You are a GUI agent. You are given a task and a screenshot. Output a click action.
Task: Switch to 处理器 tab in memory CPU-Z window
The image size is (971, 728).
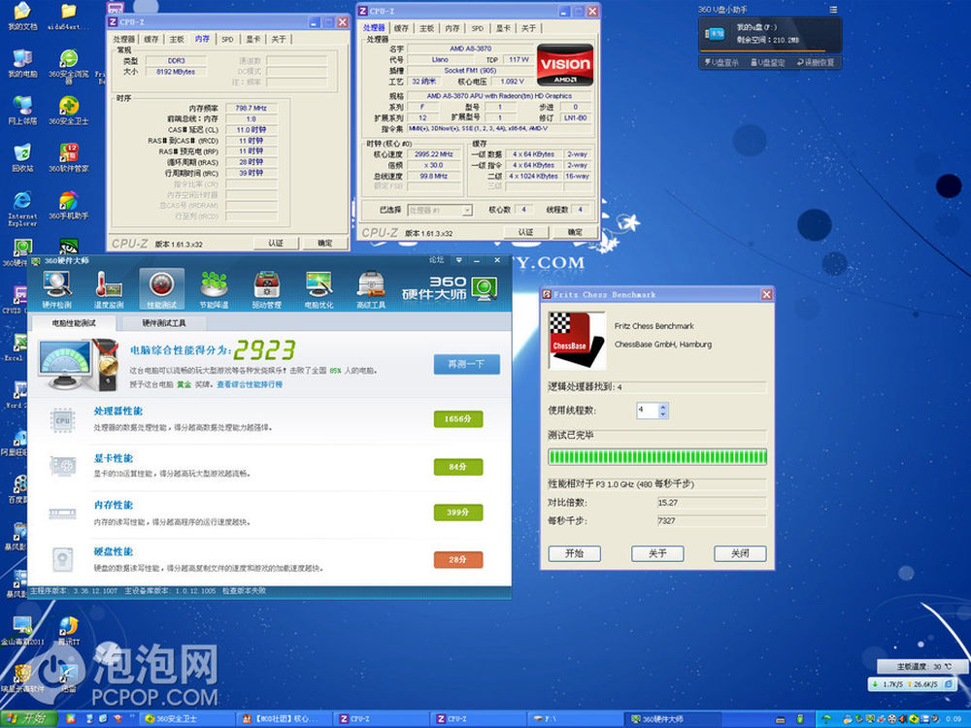(124, 39)
